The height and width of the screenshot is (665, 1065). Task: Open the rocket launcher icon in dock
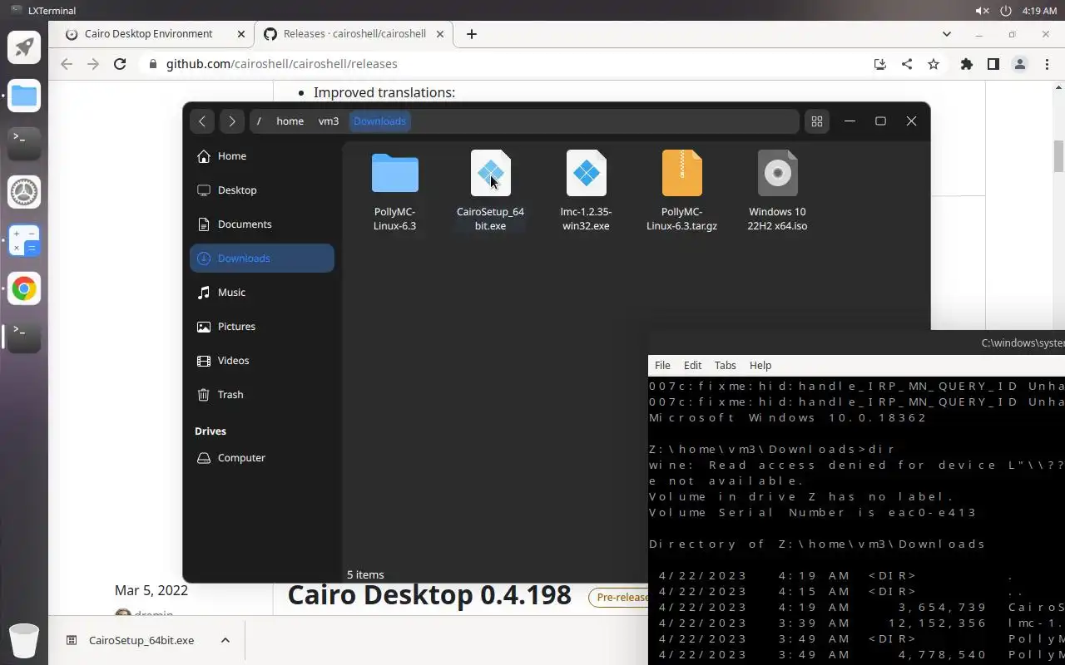[x=24, y=47]
